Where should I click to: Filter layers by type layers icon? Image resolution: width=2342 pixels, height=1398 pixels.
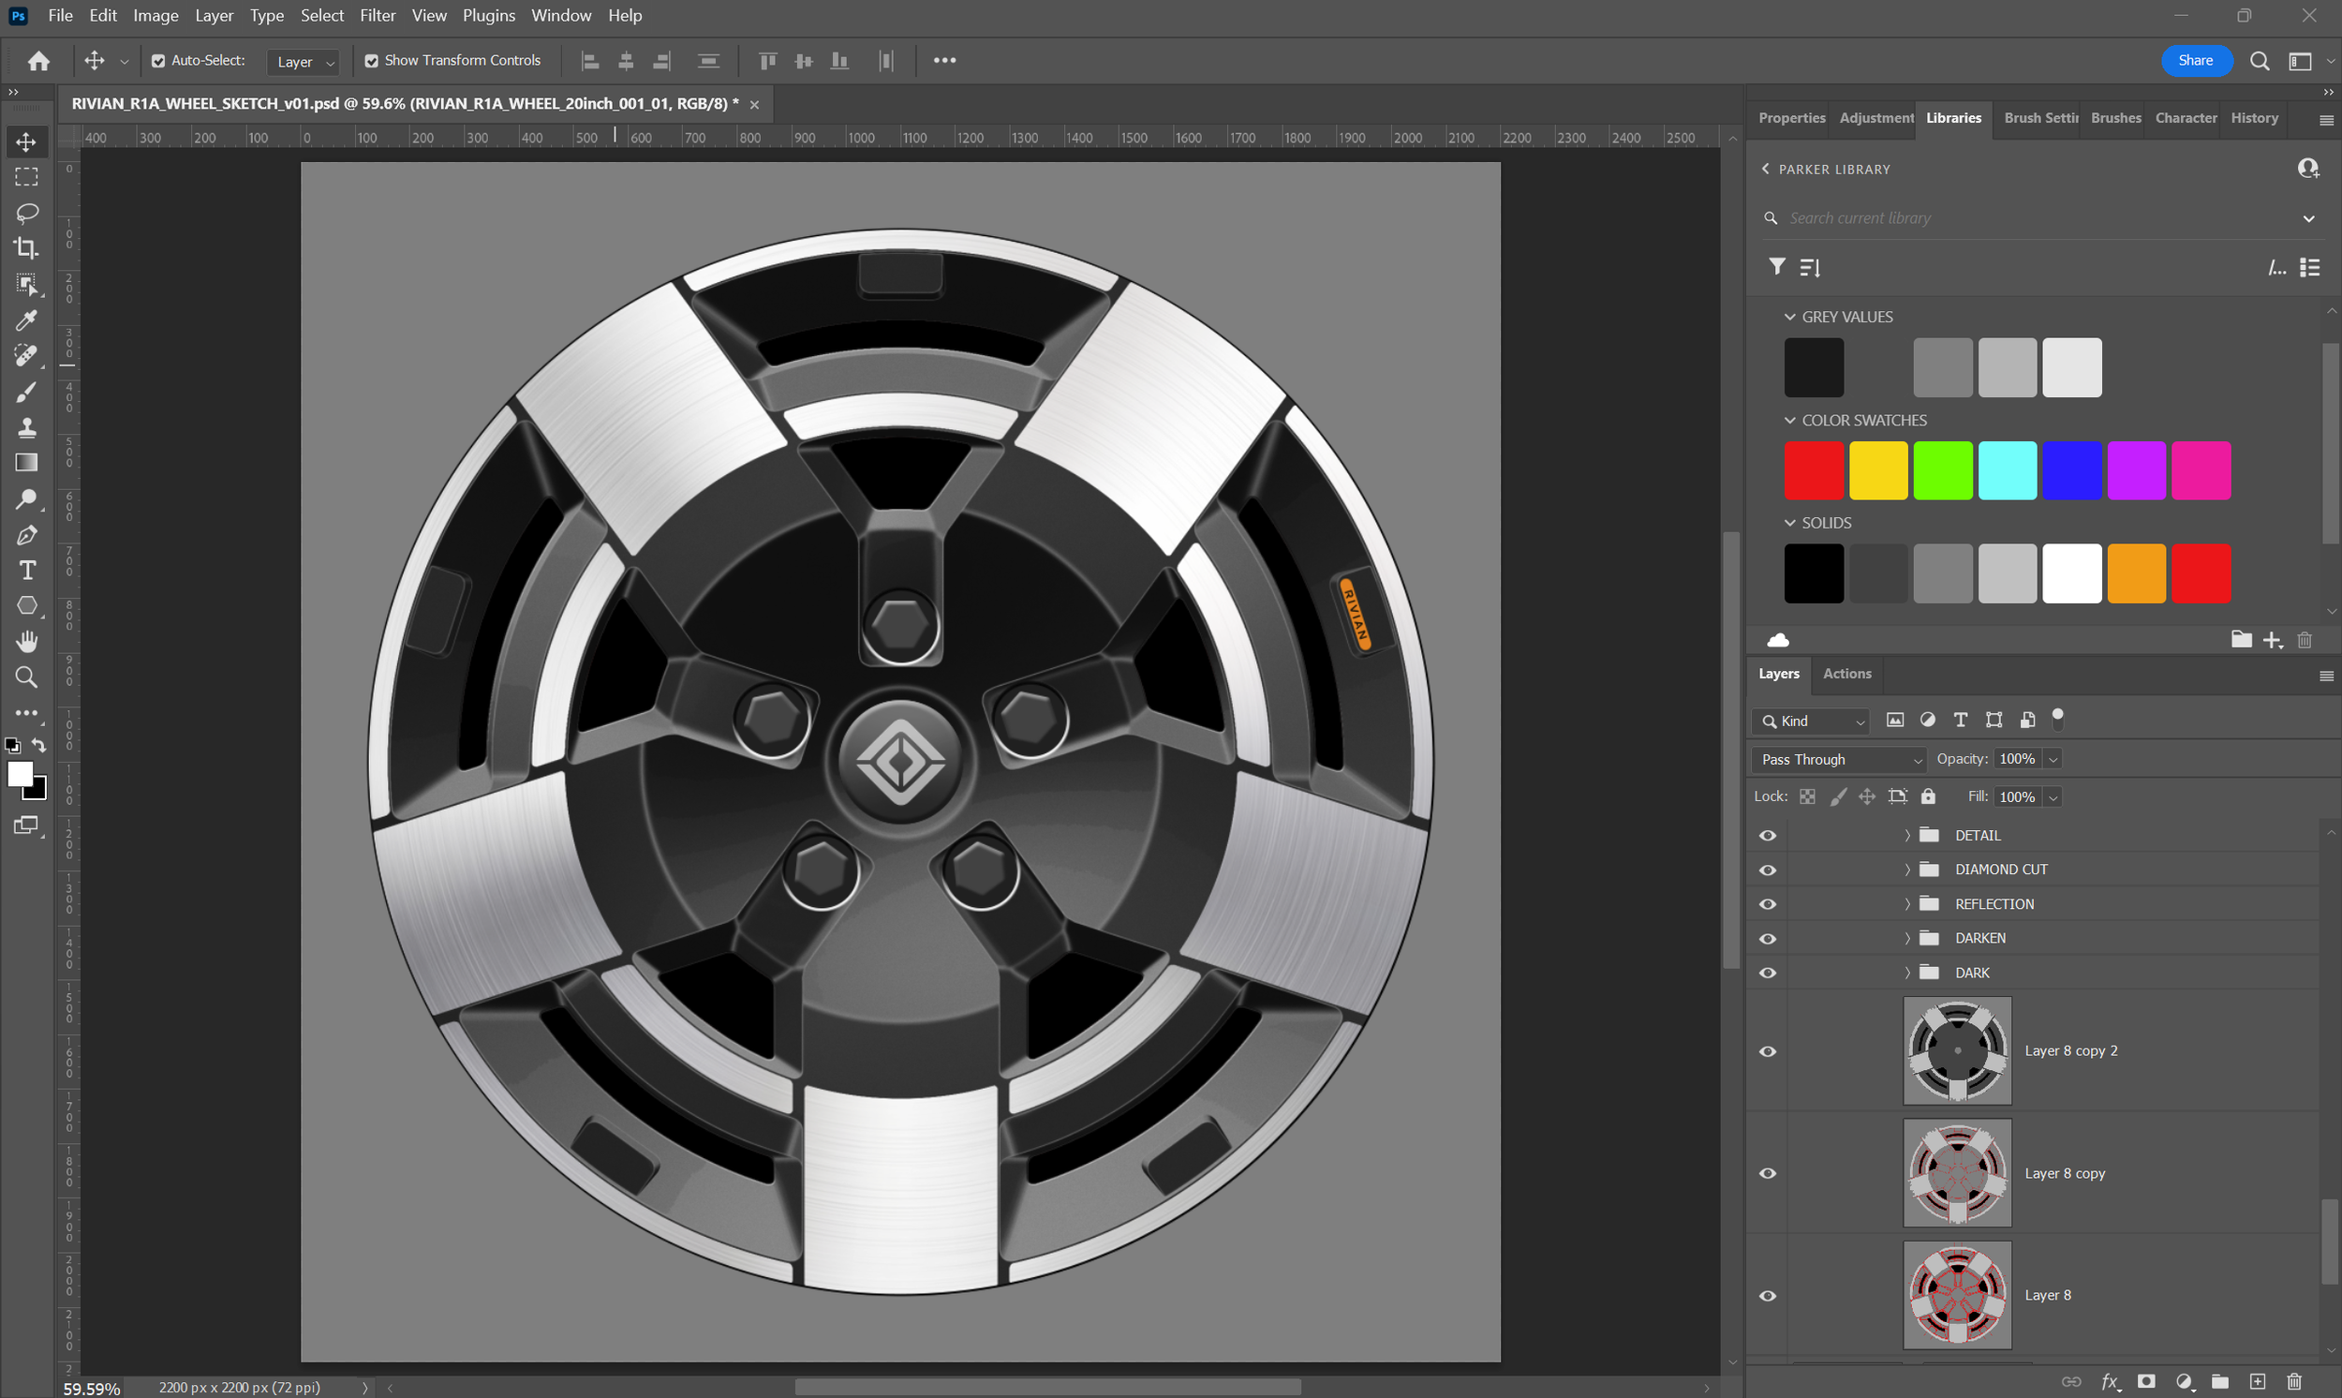pyautogui.click(x=1961, y=721)
